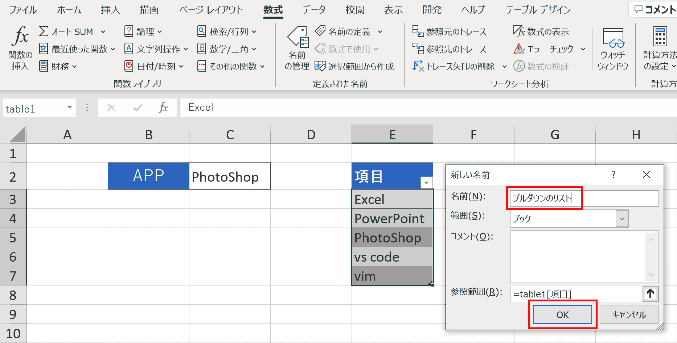Viewport: 677px width, 343px height.
Task: Switch to the ページ レイアウト tab
Action: pyautogui.click(x=211, y=10)
